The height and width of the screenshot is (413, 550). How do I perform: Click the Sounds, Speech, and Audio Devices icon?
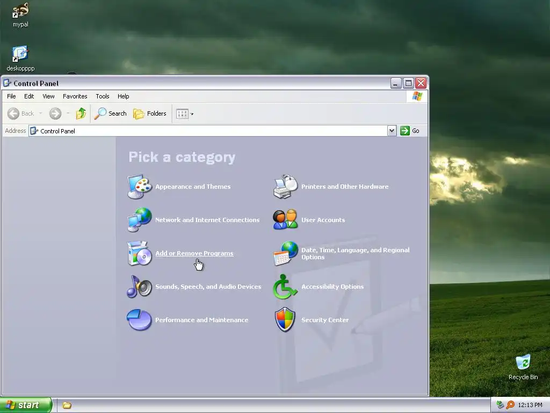point(139,287)
